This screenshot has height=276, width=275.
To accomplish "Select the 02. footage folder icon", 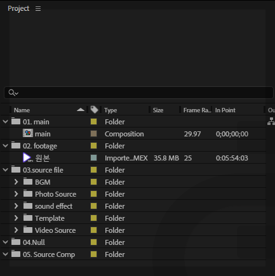I will (16, 145).
